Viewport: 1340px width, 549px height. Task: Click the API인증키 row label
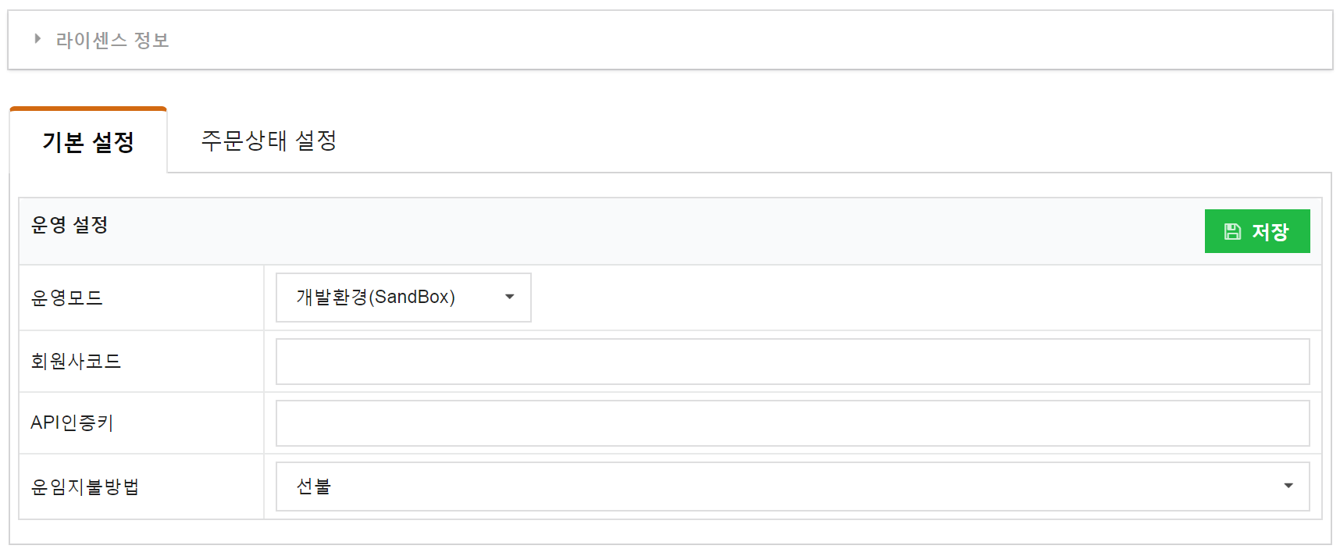(72, 423)
